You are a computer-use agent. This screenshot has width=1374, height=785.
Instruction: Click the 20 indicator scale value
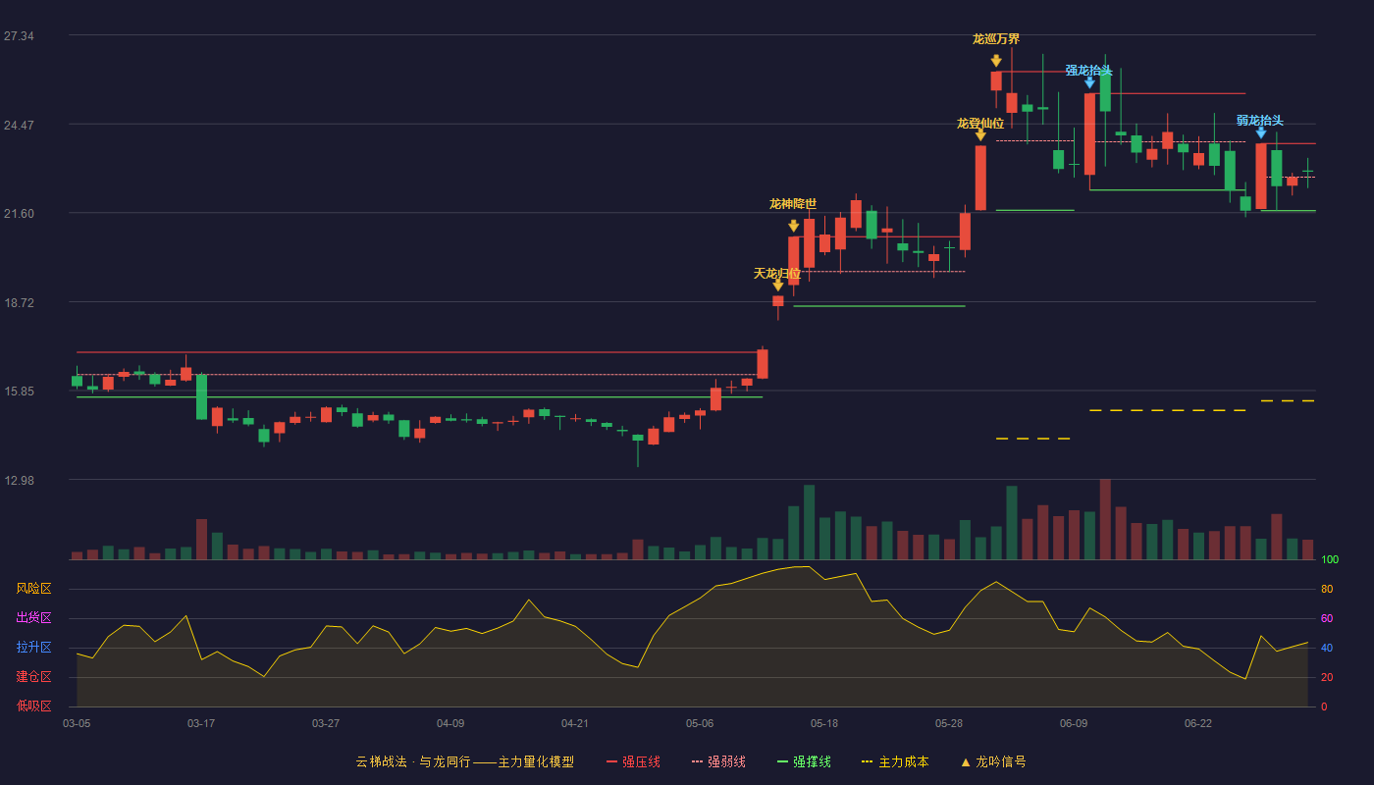[1327, 677]
